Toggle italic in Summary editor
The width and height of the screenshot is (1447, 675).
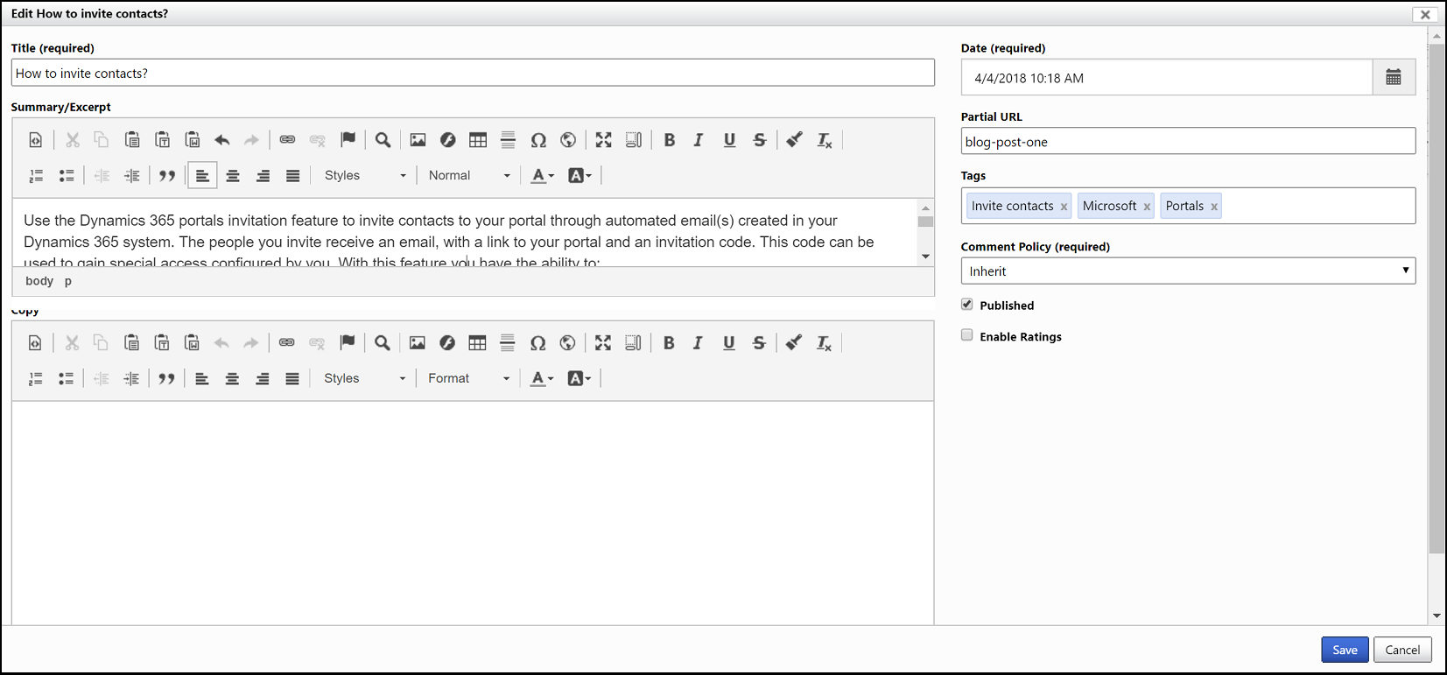click(x=699, y=140)
